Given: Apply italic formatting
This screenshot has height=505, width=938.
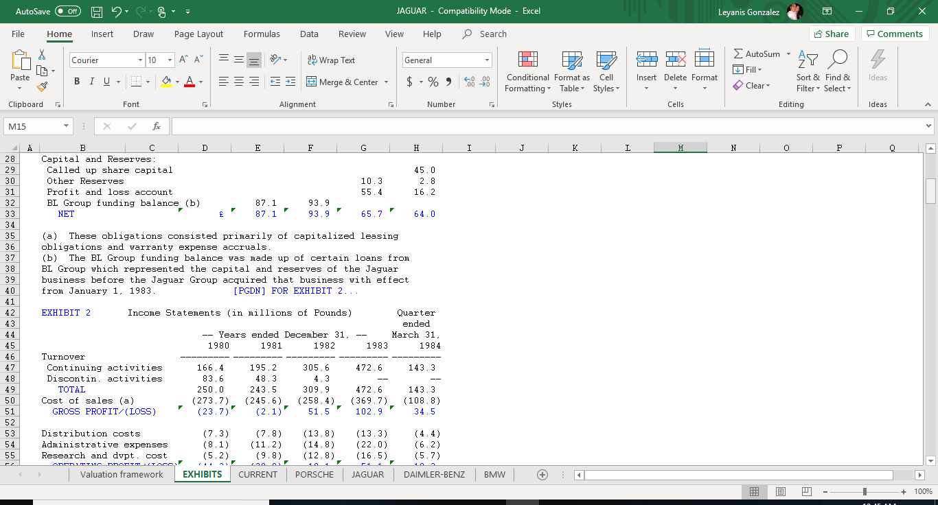Looking at the screenshot, I should point(92,82).
